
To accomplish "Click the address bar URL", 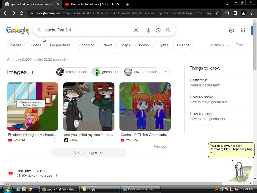I will pyautogui.click(x=120, y=13).
